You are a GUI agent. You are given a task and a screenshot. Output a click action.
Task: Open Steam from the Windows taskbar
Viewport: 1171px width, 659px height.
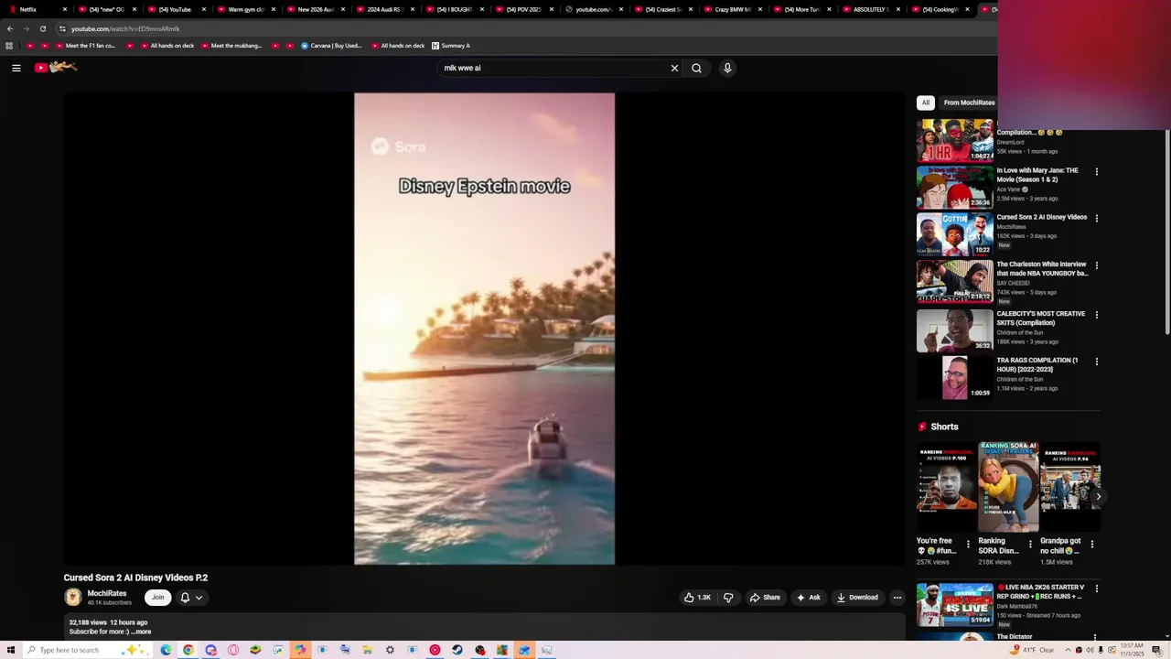(457, 650)
